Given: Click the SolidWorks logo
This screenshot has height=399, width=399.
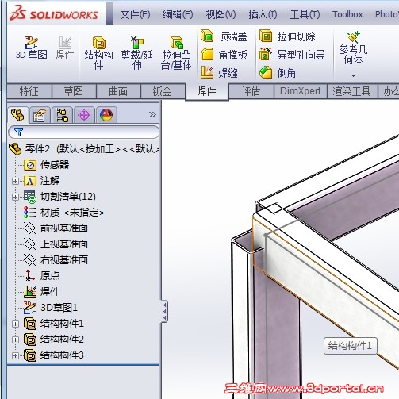Looking at the screenshot, I should tap(54, 14).
